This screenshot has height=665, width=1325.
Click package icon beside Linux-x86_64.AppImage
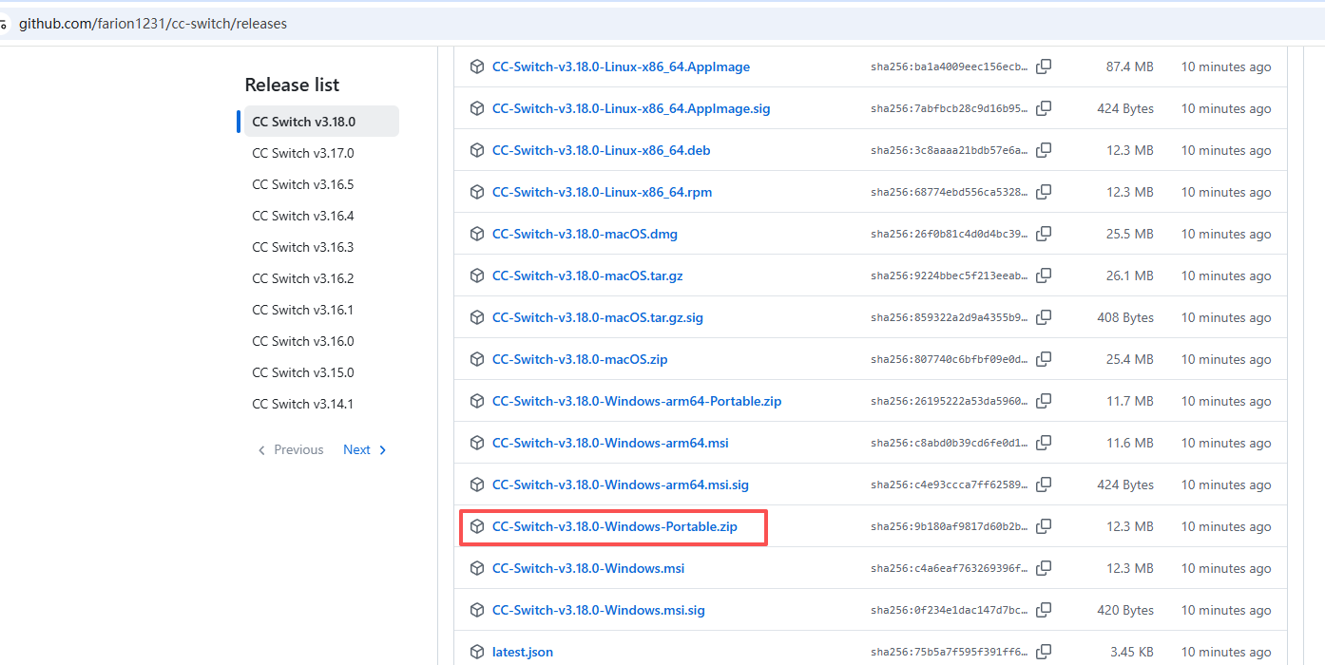(477, 66)
